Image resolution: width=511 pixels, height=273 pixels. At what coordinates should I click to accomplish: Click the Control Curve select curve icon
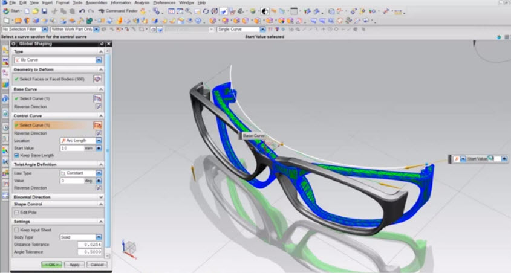coord(97,125)
